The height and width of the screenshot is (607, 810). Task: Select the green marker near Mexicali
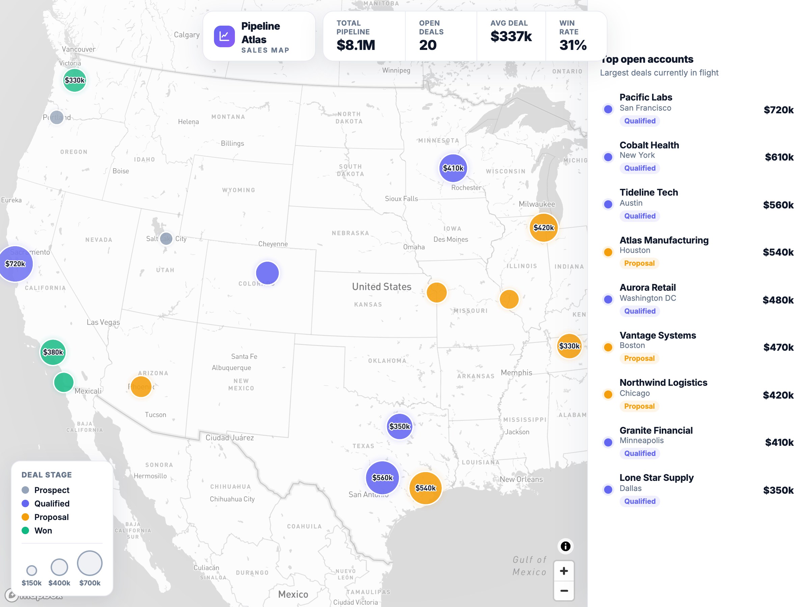[x=64, y=382]
